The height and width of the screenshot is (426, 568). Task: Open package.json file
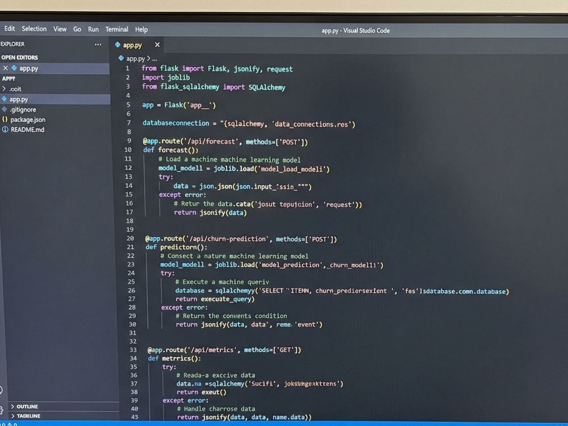point(28,119)
